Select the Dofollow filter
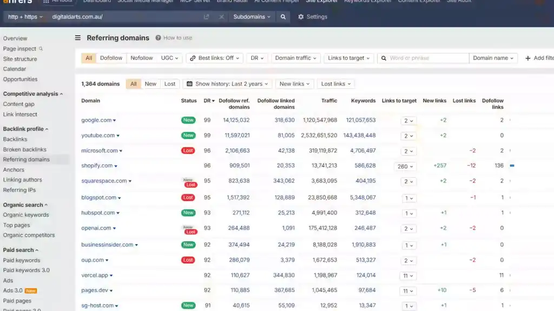This screenshot has width=554, height=311. [x=111, y=58]
